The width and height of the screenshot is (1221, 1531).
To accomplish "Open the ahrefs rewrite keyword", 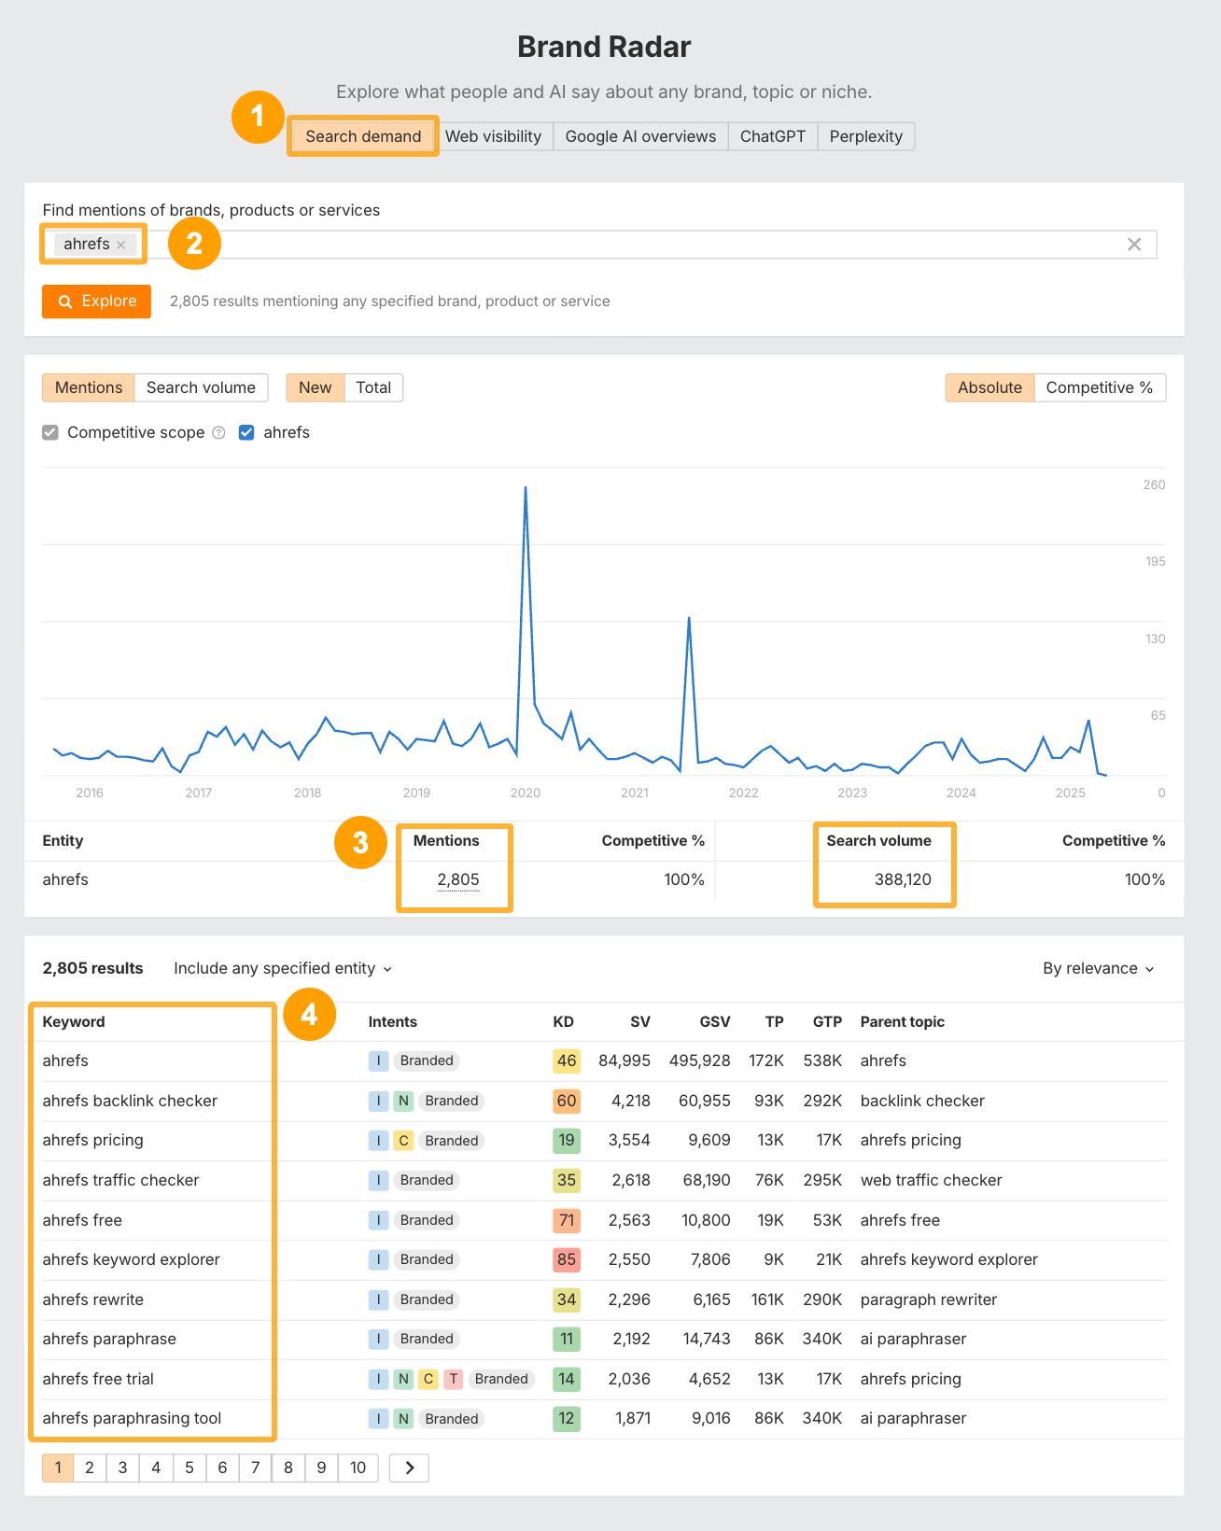I will [93, 1299].
